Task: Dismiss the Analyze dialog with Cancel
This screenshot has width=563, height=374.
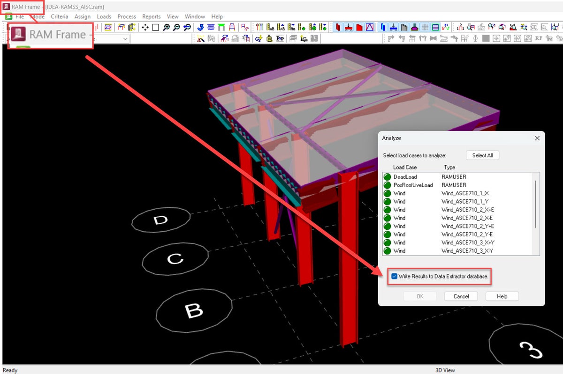Action: (461, 296)
